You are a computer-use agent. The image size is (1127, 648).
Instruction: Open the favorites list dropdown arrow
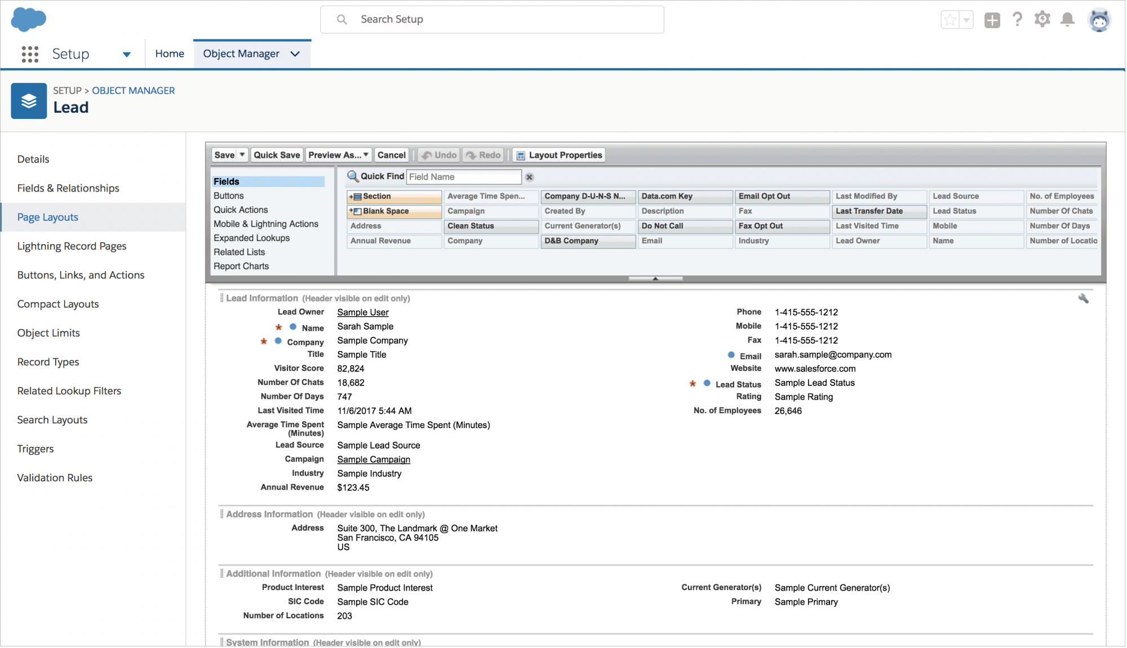966,20
